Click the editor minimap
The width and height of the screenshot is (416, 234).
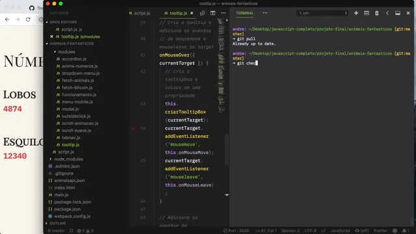click(221, 66)
